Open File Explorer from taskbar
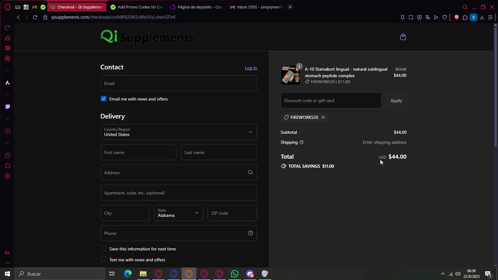 (143, 274)
